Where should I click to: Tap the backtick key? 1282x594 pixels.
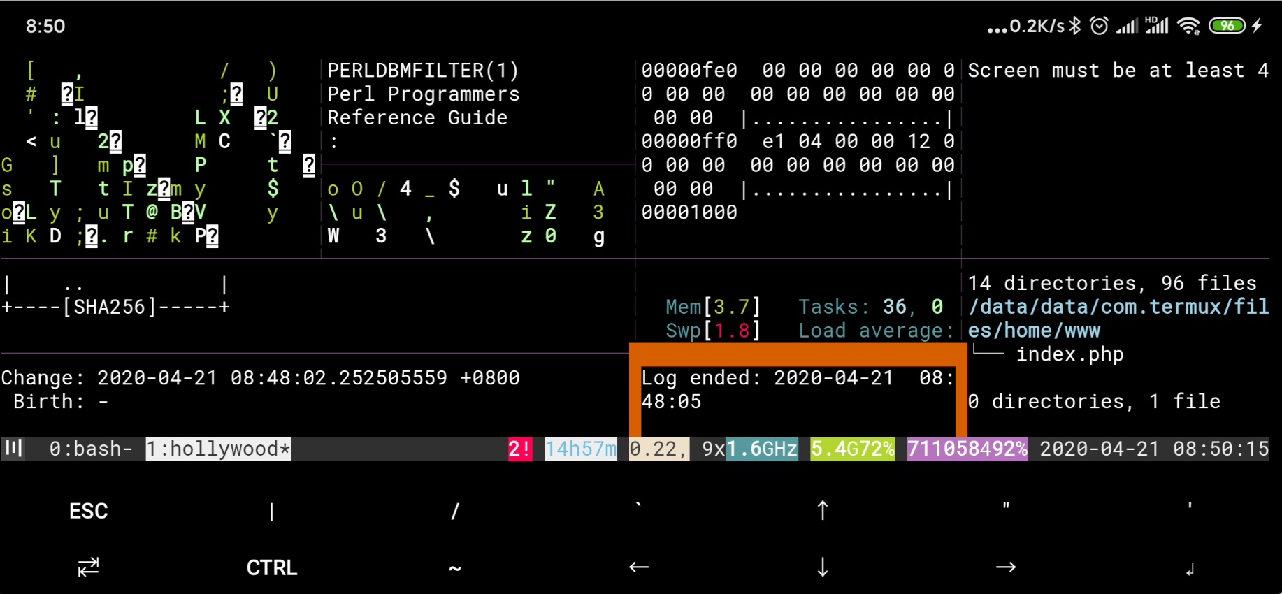coord(638,506)
